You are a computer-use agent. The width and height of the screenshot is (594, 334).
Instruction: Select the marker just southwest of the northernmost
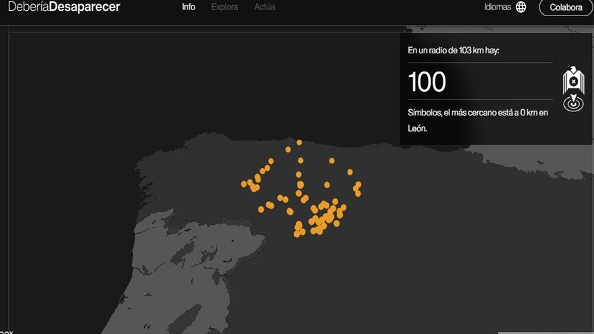click(x=288, y=149)
